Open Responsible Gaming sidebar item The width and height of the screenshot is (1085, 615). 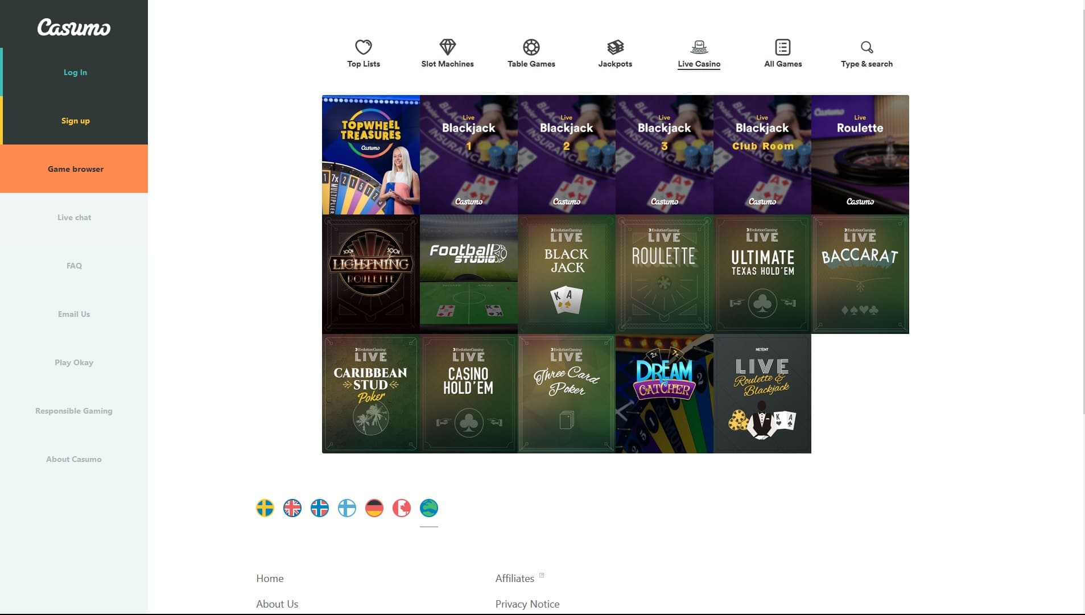click(74, 411)
